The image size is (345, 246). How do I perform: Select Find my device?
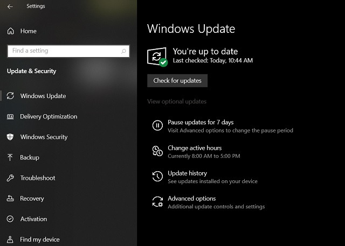click(40, 240)
